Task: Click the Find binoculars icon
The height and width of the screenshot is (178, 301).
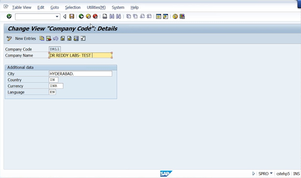Action: (112, 16)
